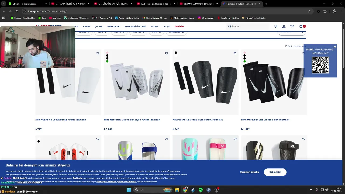Favorite the turquoise Messi shin guard
This screenshot has height=194, width=345.
click(x=235, y=139)
